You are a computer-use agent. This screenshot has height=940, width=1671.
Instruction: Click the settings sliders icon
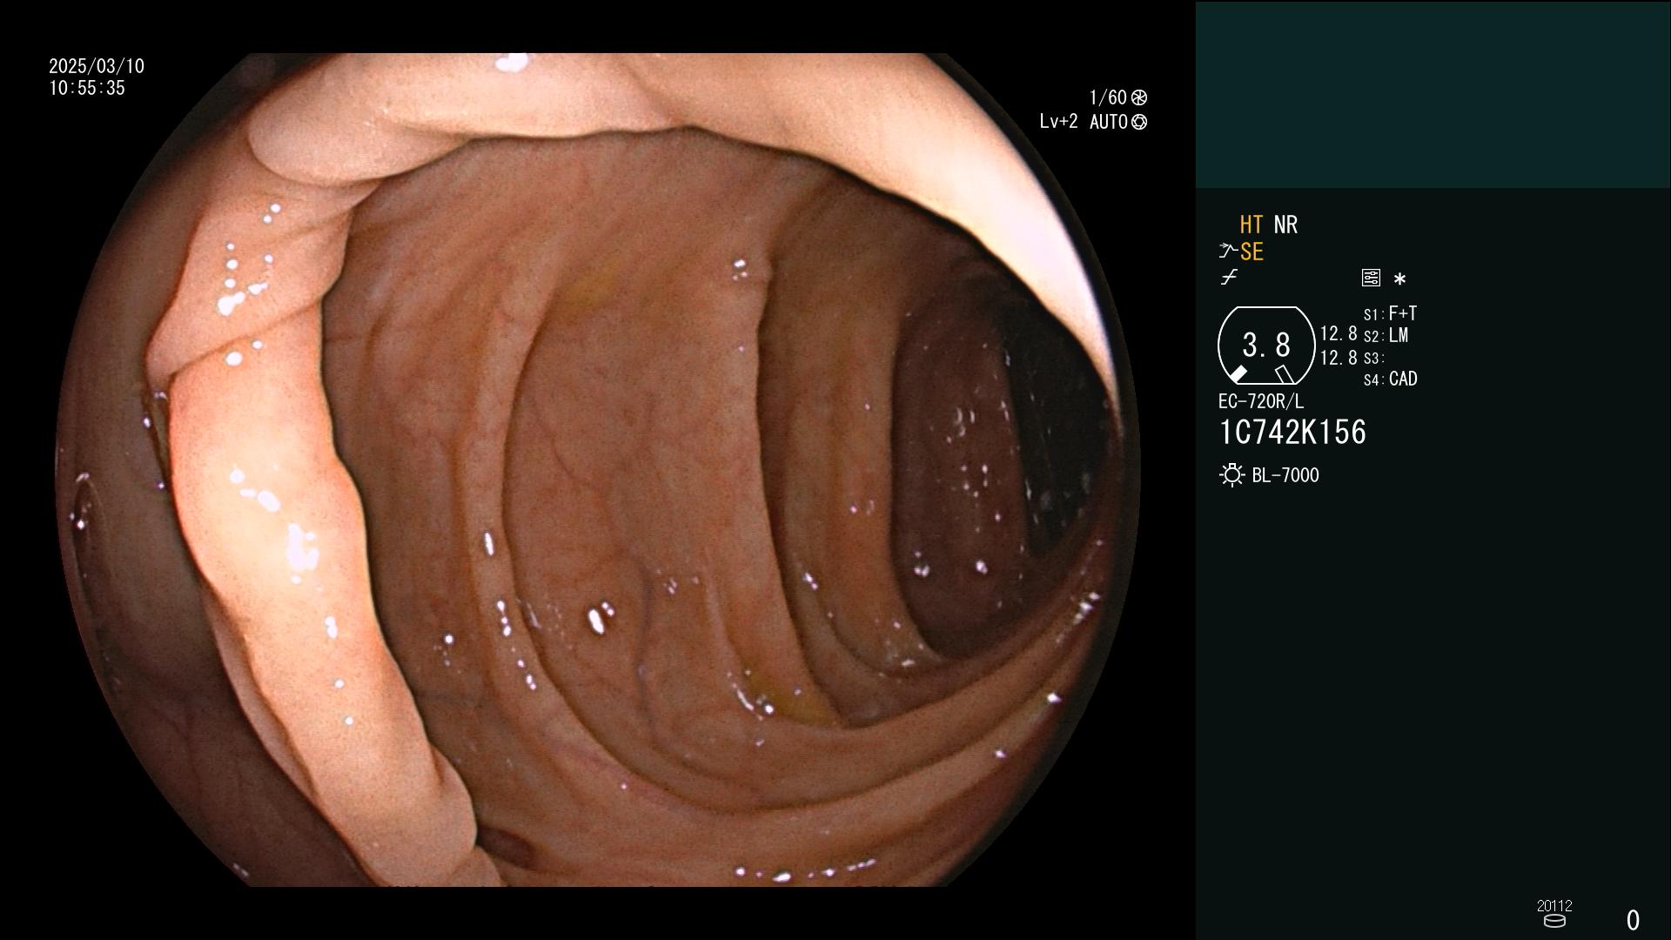click(x=1371, y=278)
